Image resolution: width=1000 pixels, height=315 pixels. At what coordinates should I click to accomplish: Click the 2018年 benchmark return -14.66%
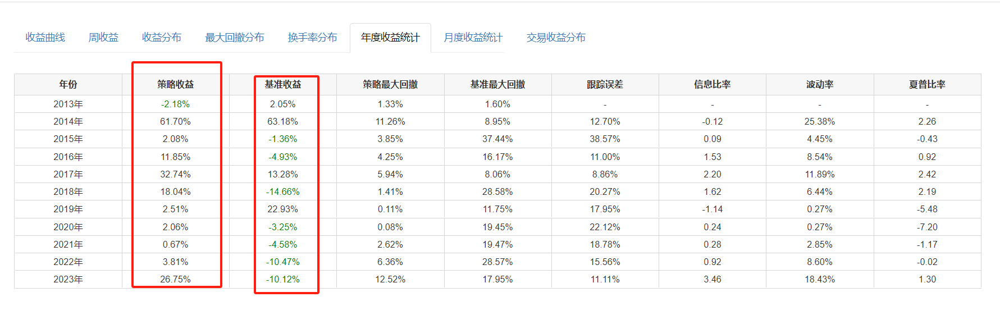[x=283, y=192]
